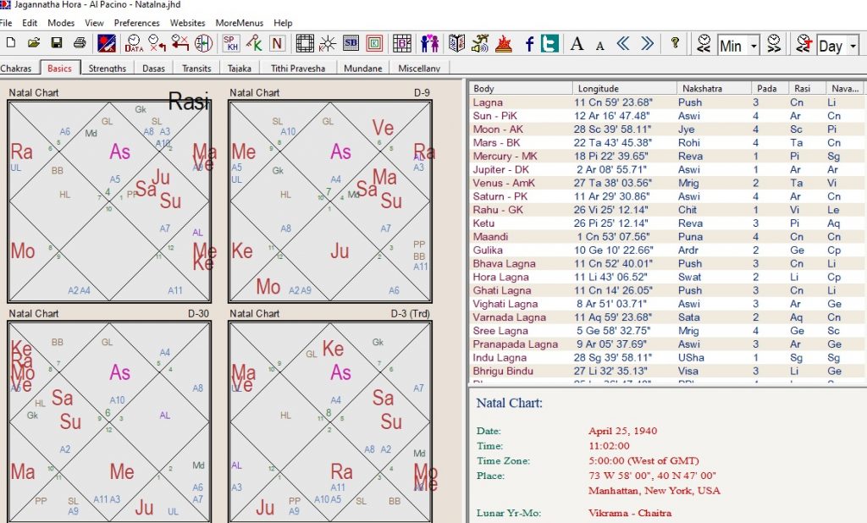This screenshot has width=867, height=523.
Task: Switch to the Tithi Pravesha tab
Action: 297,68
